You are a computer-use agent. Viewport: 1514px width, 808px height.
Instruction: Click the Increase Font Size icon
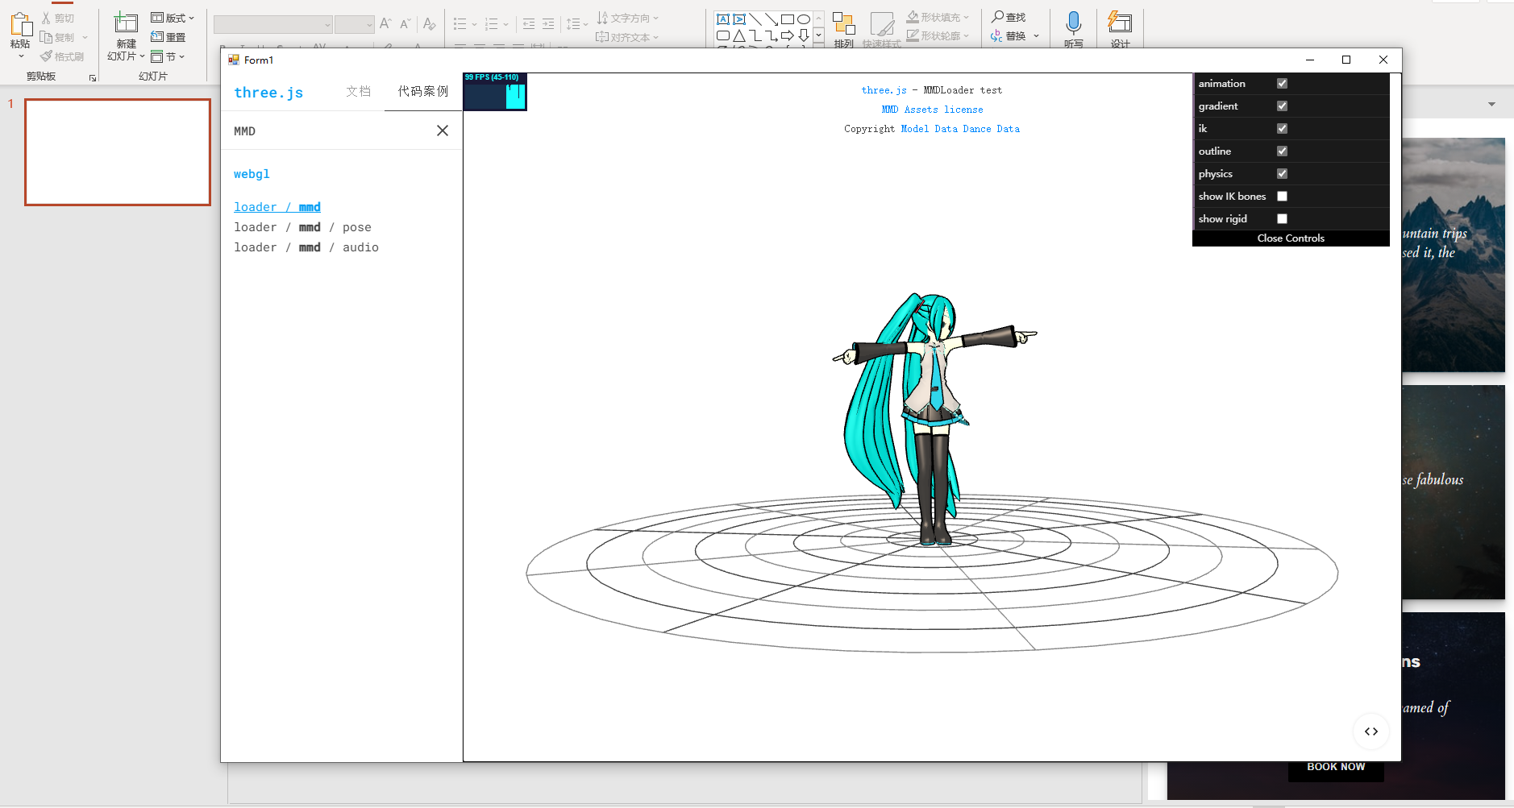[385, 24]
